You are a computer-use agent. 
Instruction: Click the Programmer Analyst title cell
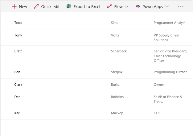point(170,23)
